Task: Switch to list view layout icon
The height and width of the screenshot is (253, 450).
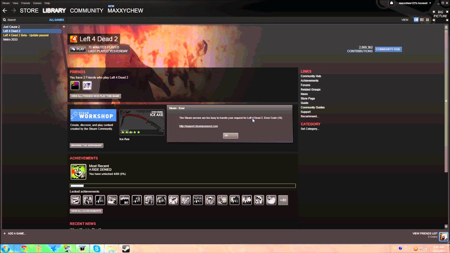Action: 422,20
